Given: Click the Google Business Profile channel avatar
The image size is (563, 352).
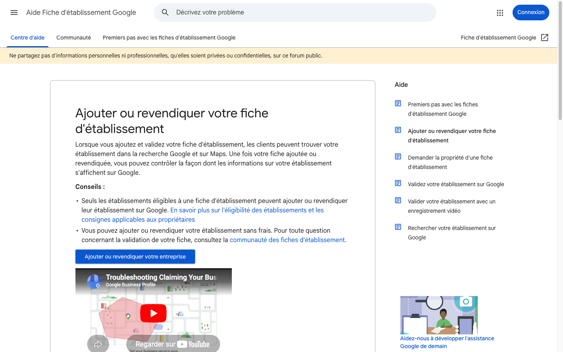Looking at the screenshot, I should tap(94, 281).
